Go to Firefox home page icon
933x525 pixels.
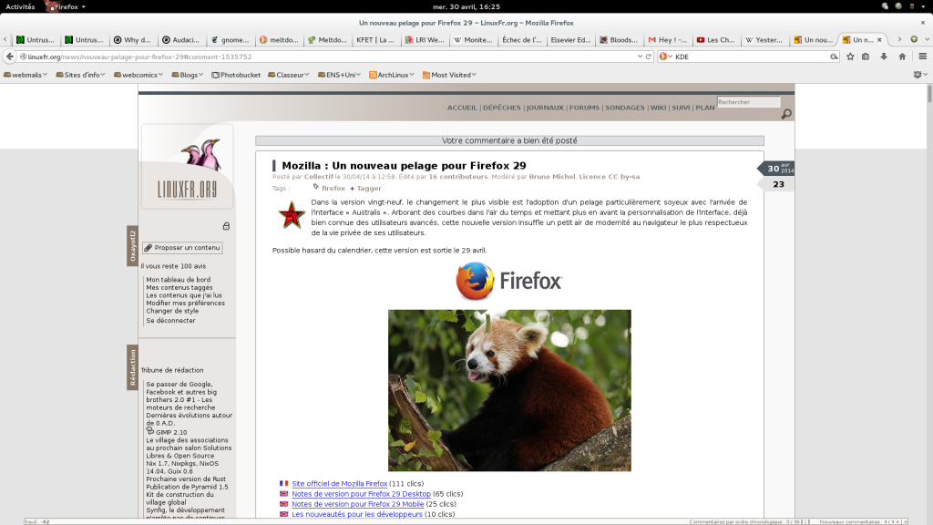[901, 57]
